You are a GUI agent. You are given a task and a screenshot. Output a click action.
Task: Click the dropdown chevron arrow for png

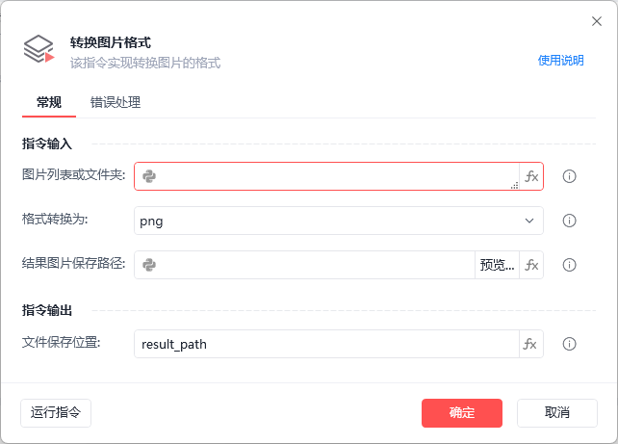(529, 221)
